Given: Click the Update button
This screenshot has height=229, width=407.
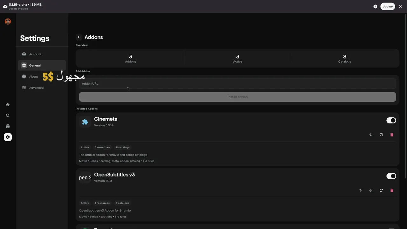Looking at the screenshot, I should click(x=387, y=6).
